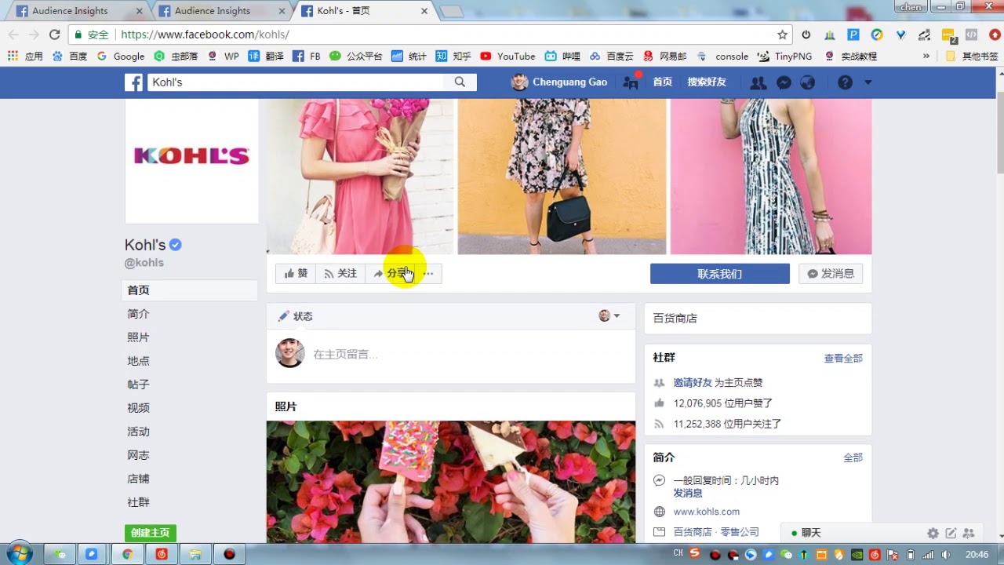Click the new message compose icon in chat bar
1004x565 pixels.
pyautogui.click(x=951, y=533)
